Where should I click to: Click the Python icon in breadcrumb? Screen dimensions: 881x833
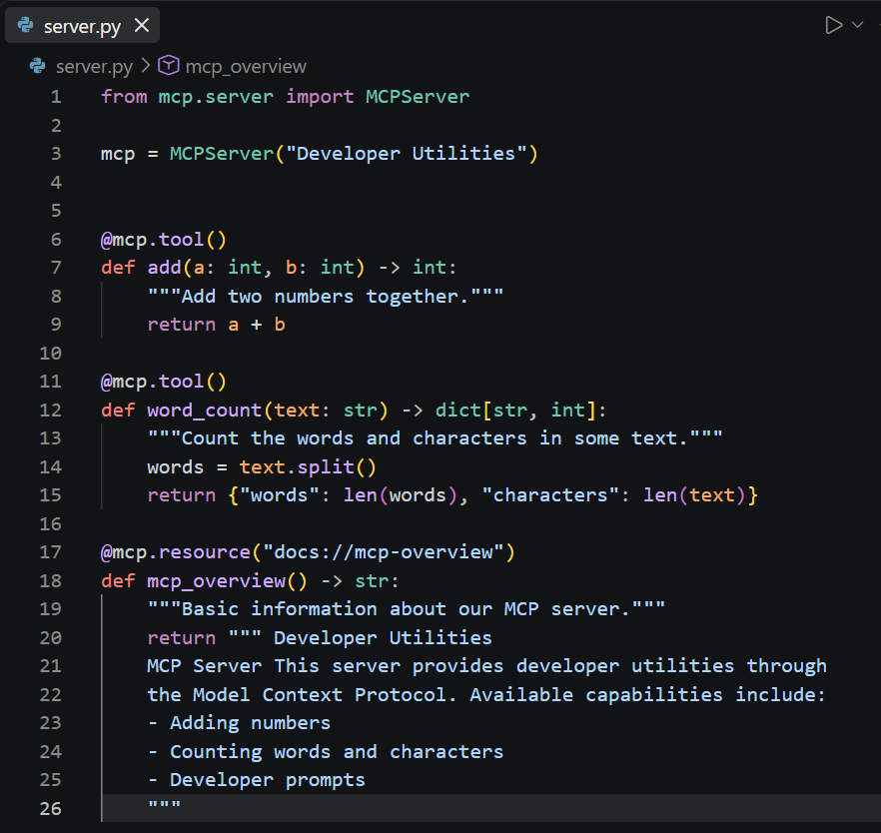click(38, 66)
